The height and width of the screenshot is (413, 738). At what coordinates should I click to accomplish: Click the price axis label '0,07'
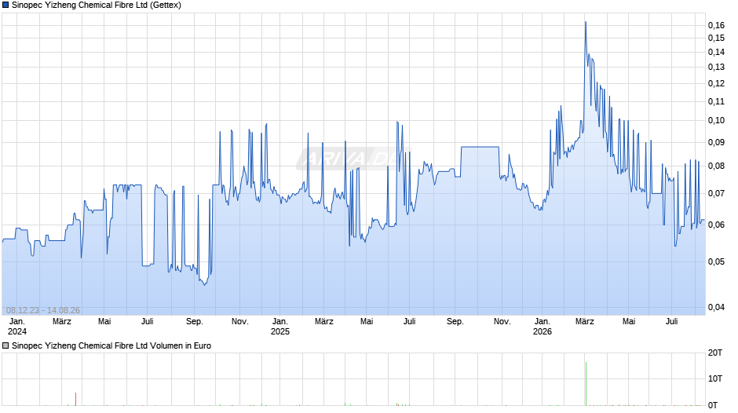716,193
